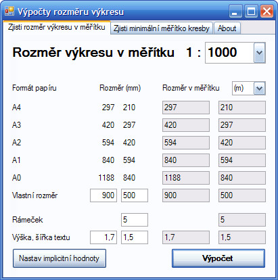The height and width of the screenshot is (280, 278).
Task: Click the scaled text width result 1,5
Action: coord(242,237)
